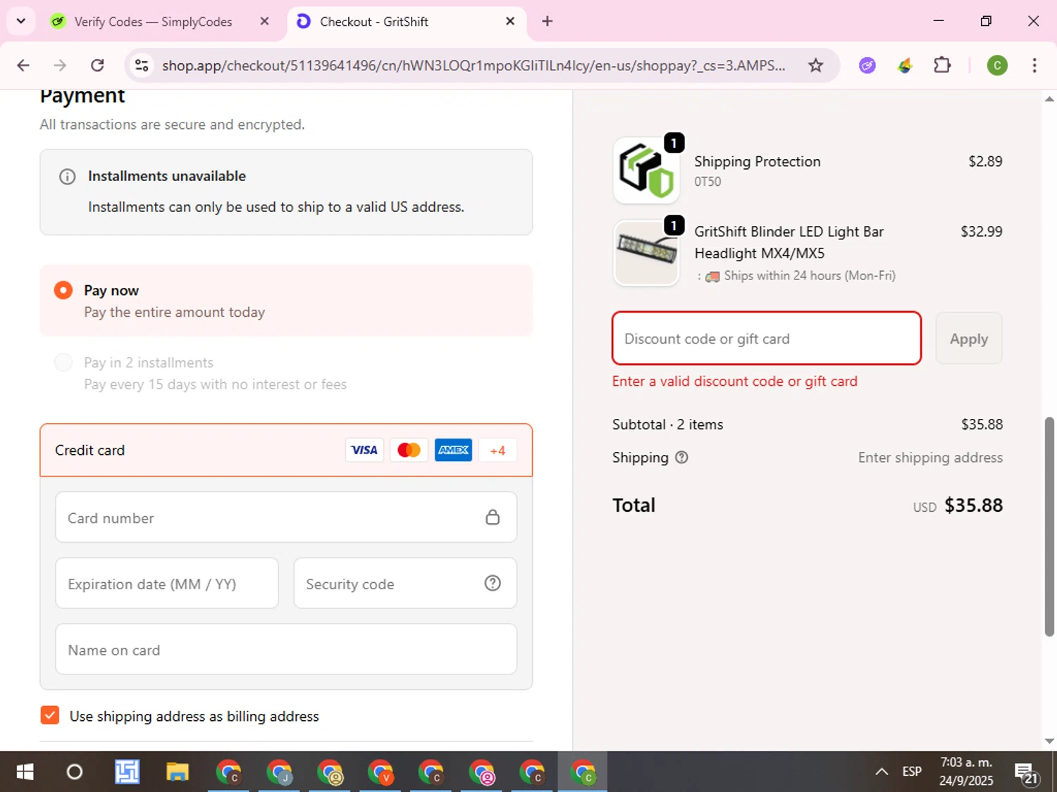This screenshot has height=792, width=1057.
Task: Reload the checkout page
Action: [97, 65]
